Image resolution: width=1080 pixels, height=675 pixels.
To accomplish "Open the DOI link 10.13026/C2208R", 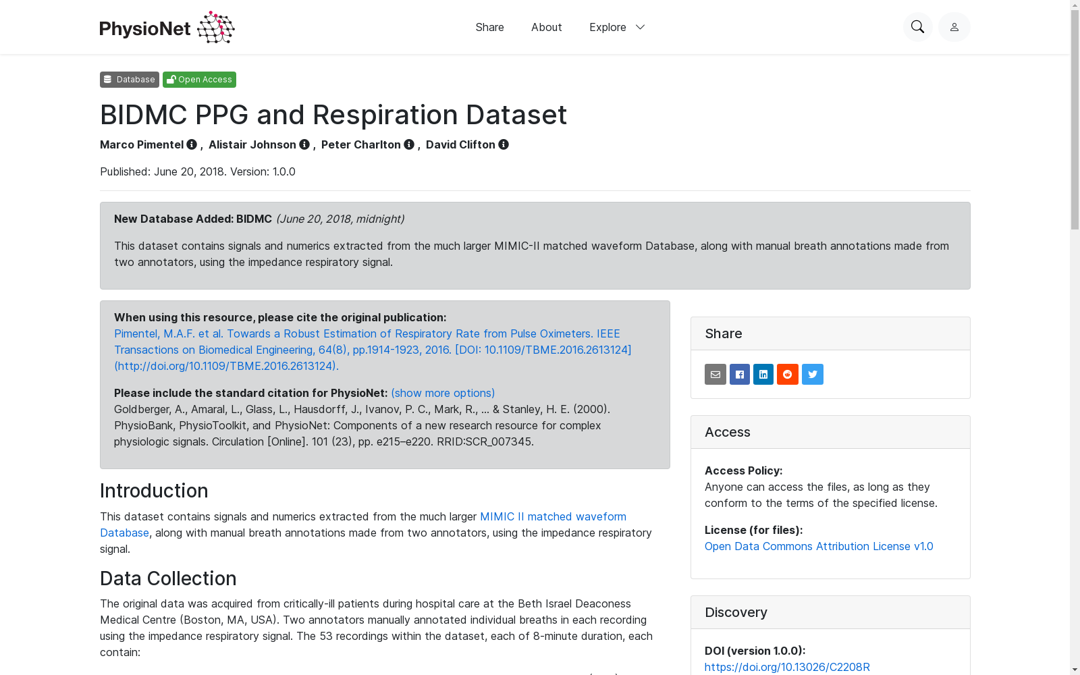I will [787, 667].
